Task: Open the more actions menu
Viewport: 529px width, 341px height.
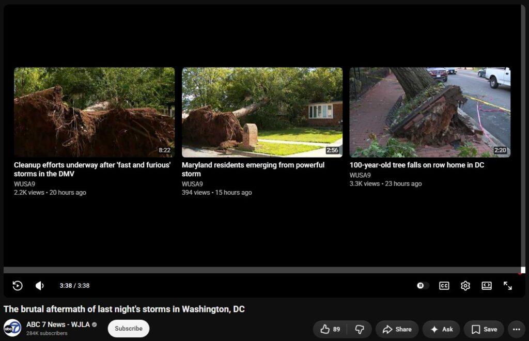Action: pos(517,329)
